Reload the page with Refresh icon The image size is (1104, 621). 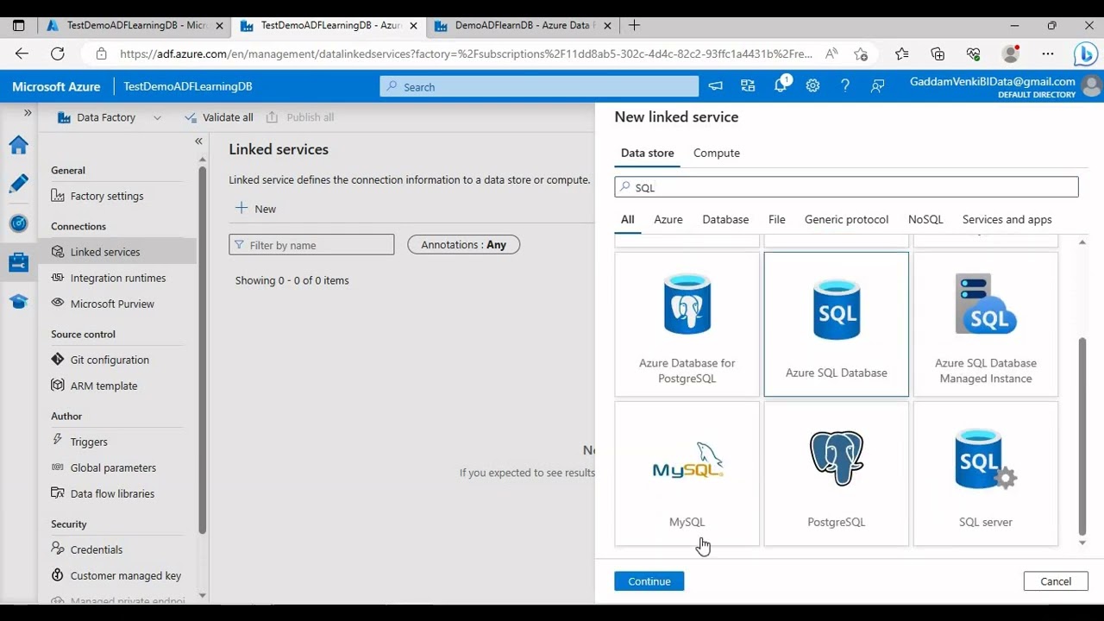[58, 53]
